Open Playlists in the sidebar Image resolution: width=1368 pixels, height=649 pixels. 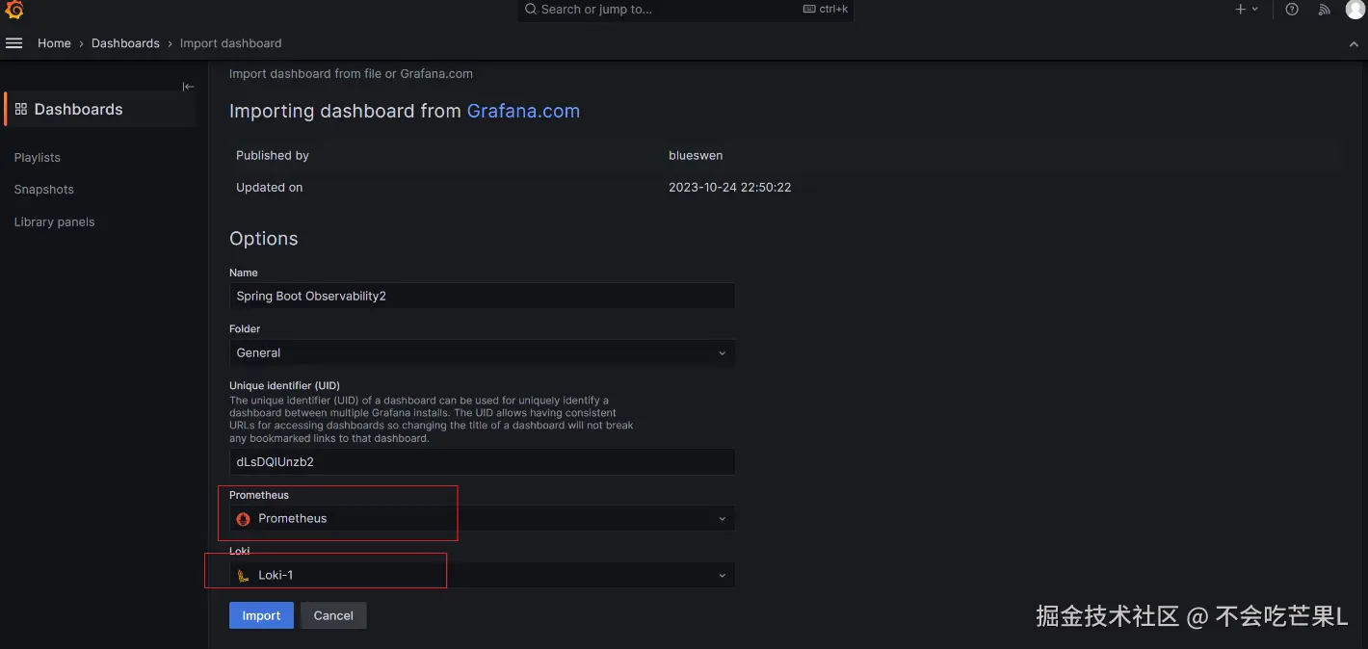coord(38,158)
